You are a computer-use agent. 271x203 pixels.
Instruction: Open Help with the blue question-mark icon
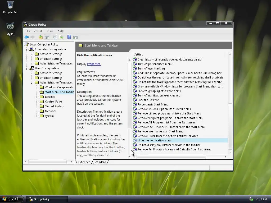pyautogui.click(x=69, y=37)
